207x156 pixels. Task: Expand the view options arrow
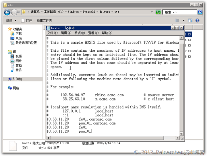(x=184, y=20)
